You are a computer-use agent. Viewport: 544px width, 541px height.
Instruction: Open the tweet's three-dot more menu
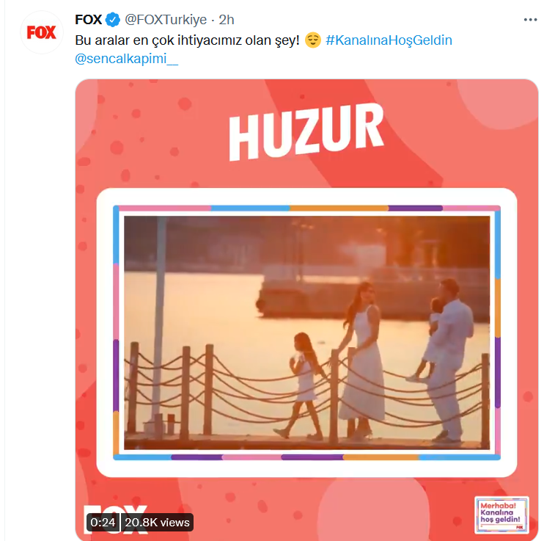530,20
